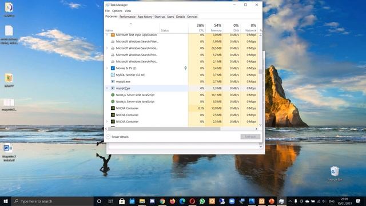The width and height of the screenshot is (366, 206).
Task: Open the View menu in Task Manager
Action: pos(128,11)
